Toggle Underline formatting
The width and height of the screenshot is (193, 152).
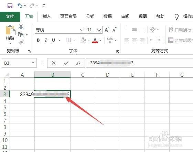(x=53, y=40)
